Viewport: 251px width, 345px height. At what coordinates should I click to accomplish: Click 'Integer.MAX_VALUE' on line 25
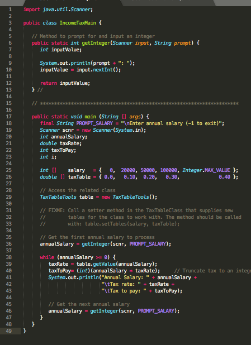coord(206,170)
